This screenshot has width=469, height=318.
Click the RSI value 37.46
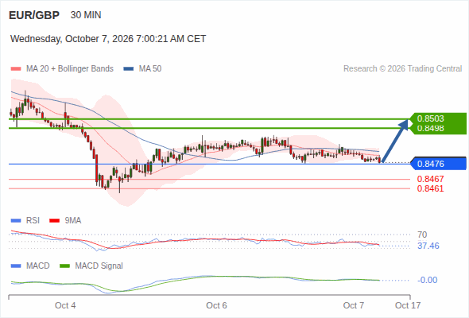pos(428,246)
